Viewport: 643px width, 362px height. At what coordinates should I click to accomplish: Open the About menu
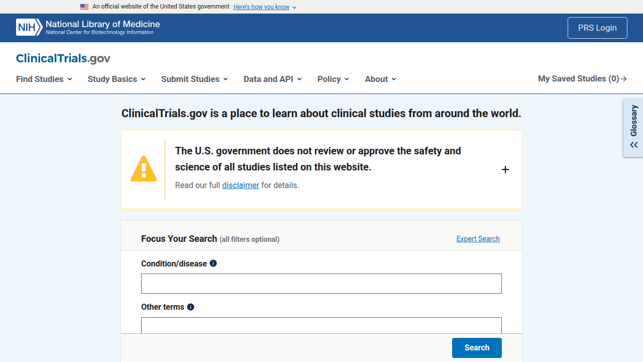[x=380, y=79]
